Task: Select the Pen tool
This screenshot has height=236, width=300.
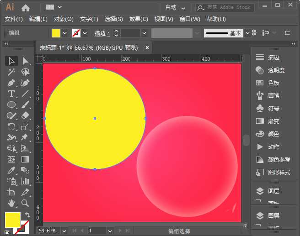Action: [11, 83]
